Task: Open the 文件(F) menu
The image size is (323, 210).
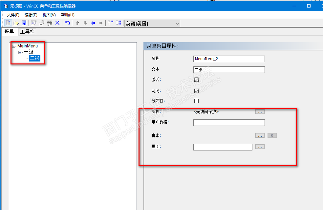Action: tap(13, 15)
